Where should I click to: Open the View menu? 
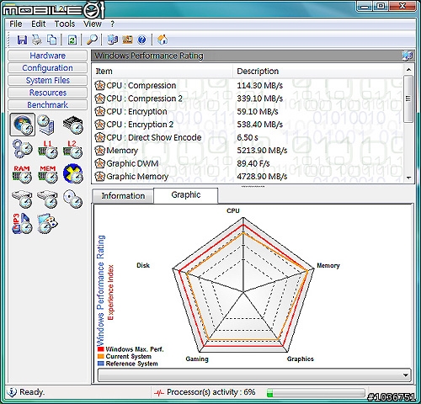[x=93, y=24]
